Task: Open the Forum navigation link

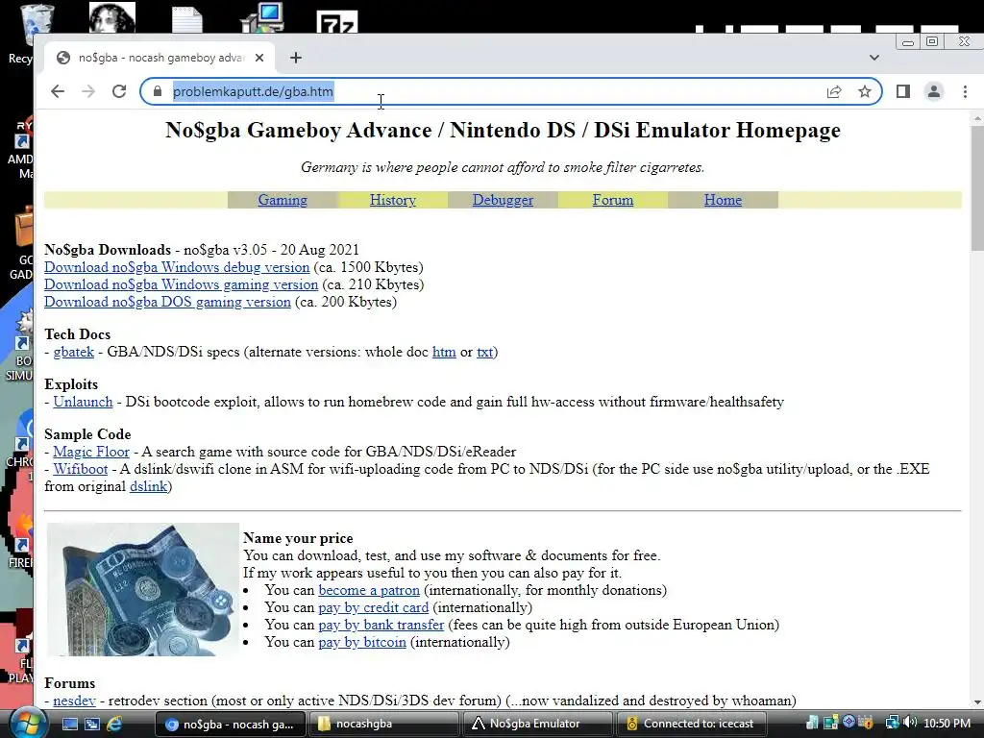Action: (613, 200)
